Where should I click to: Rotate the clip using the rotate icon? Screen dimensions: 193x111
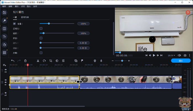pos(44,61)
